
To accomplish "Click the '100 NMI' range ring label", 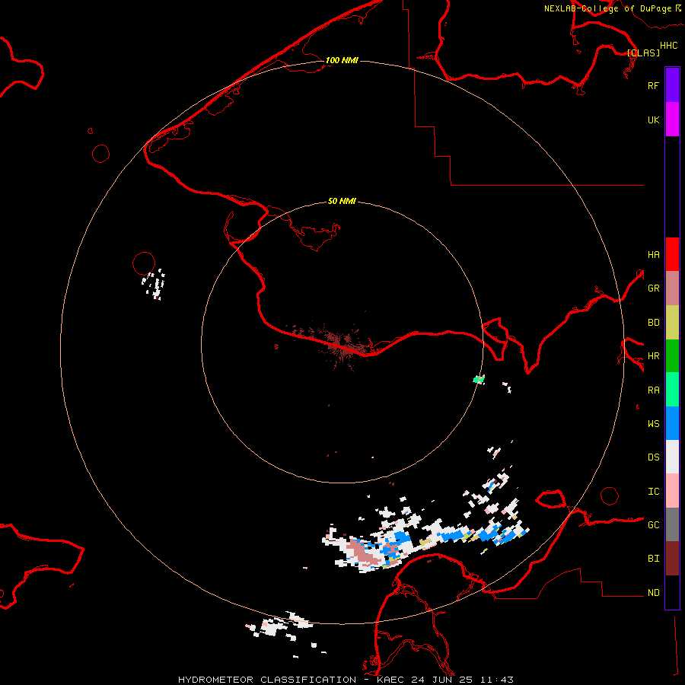I will click(342, 60).
